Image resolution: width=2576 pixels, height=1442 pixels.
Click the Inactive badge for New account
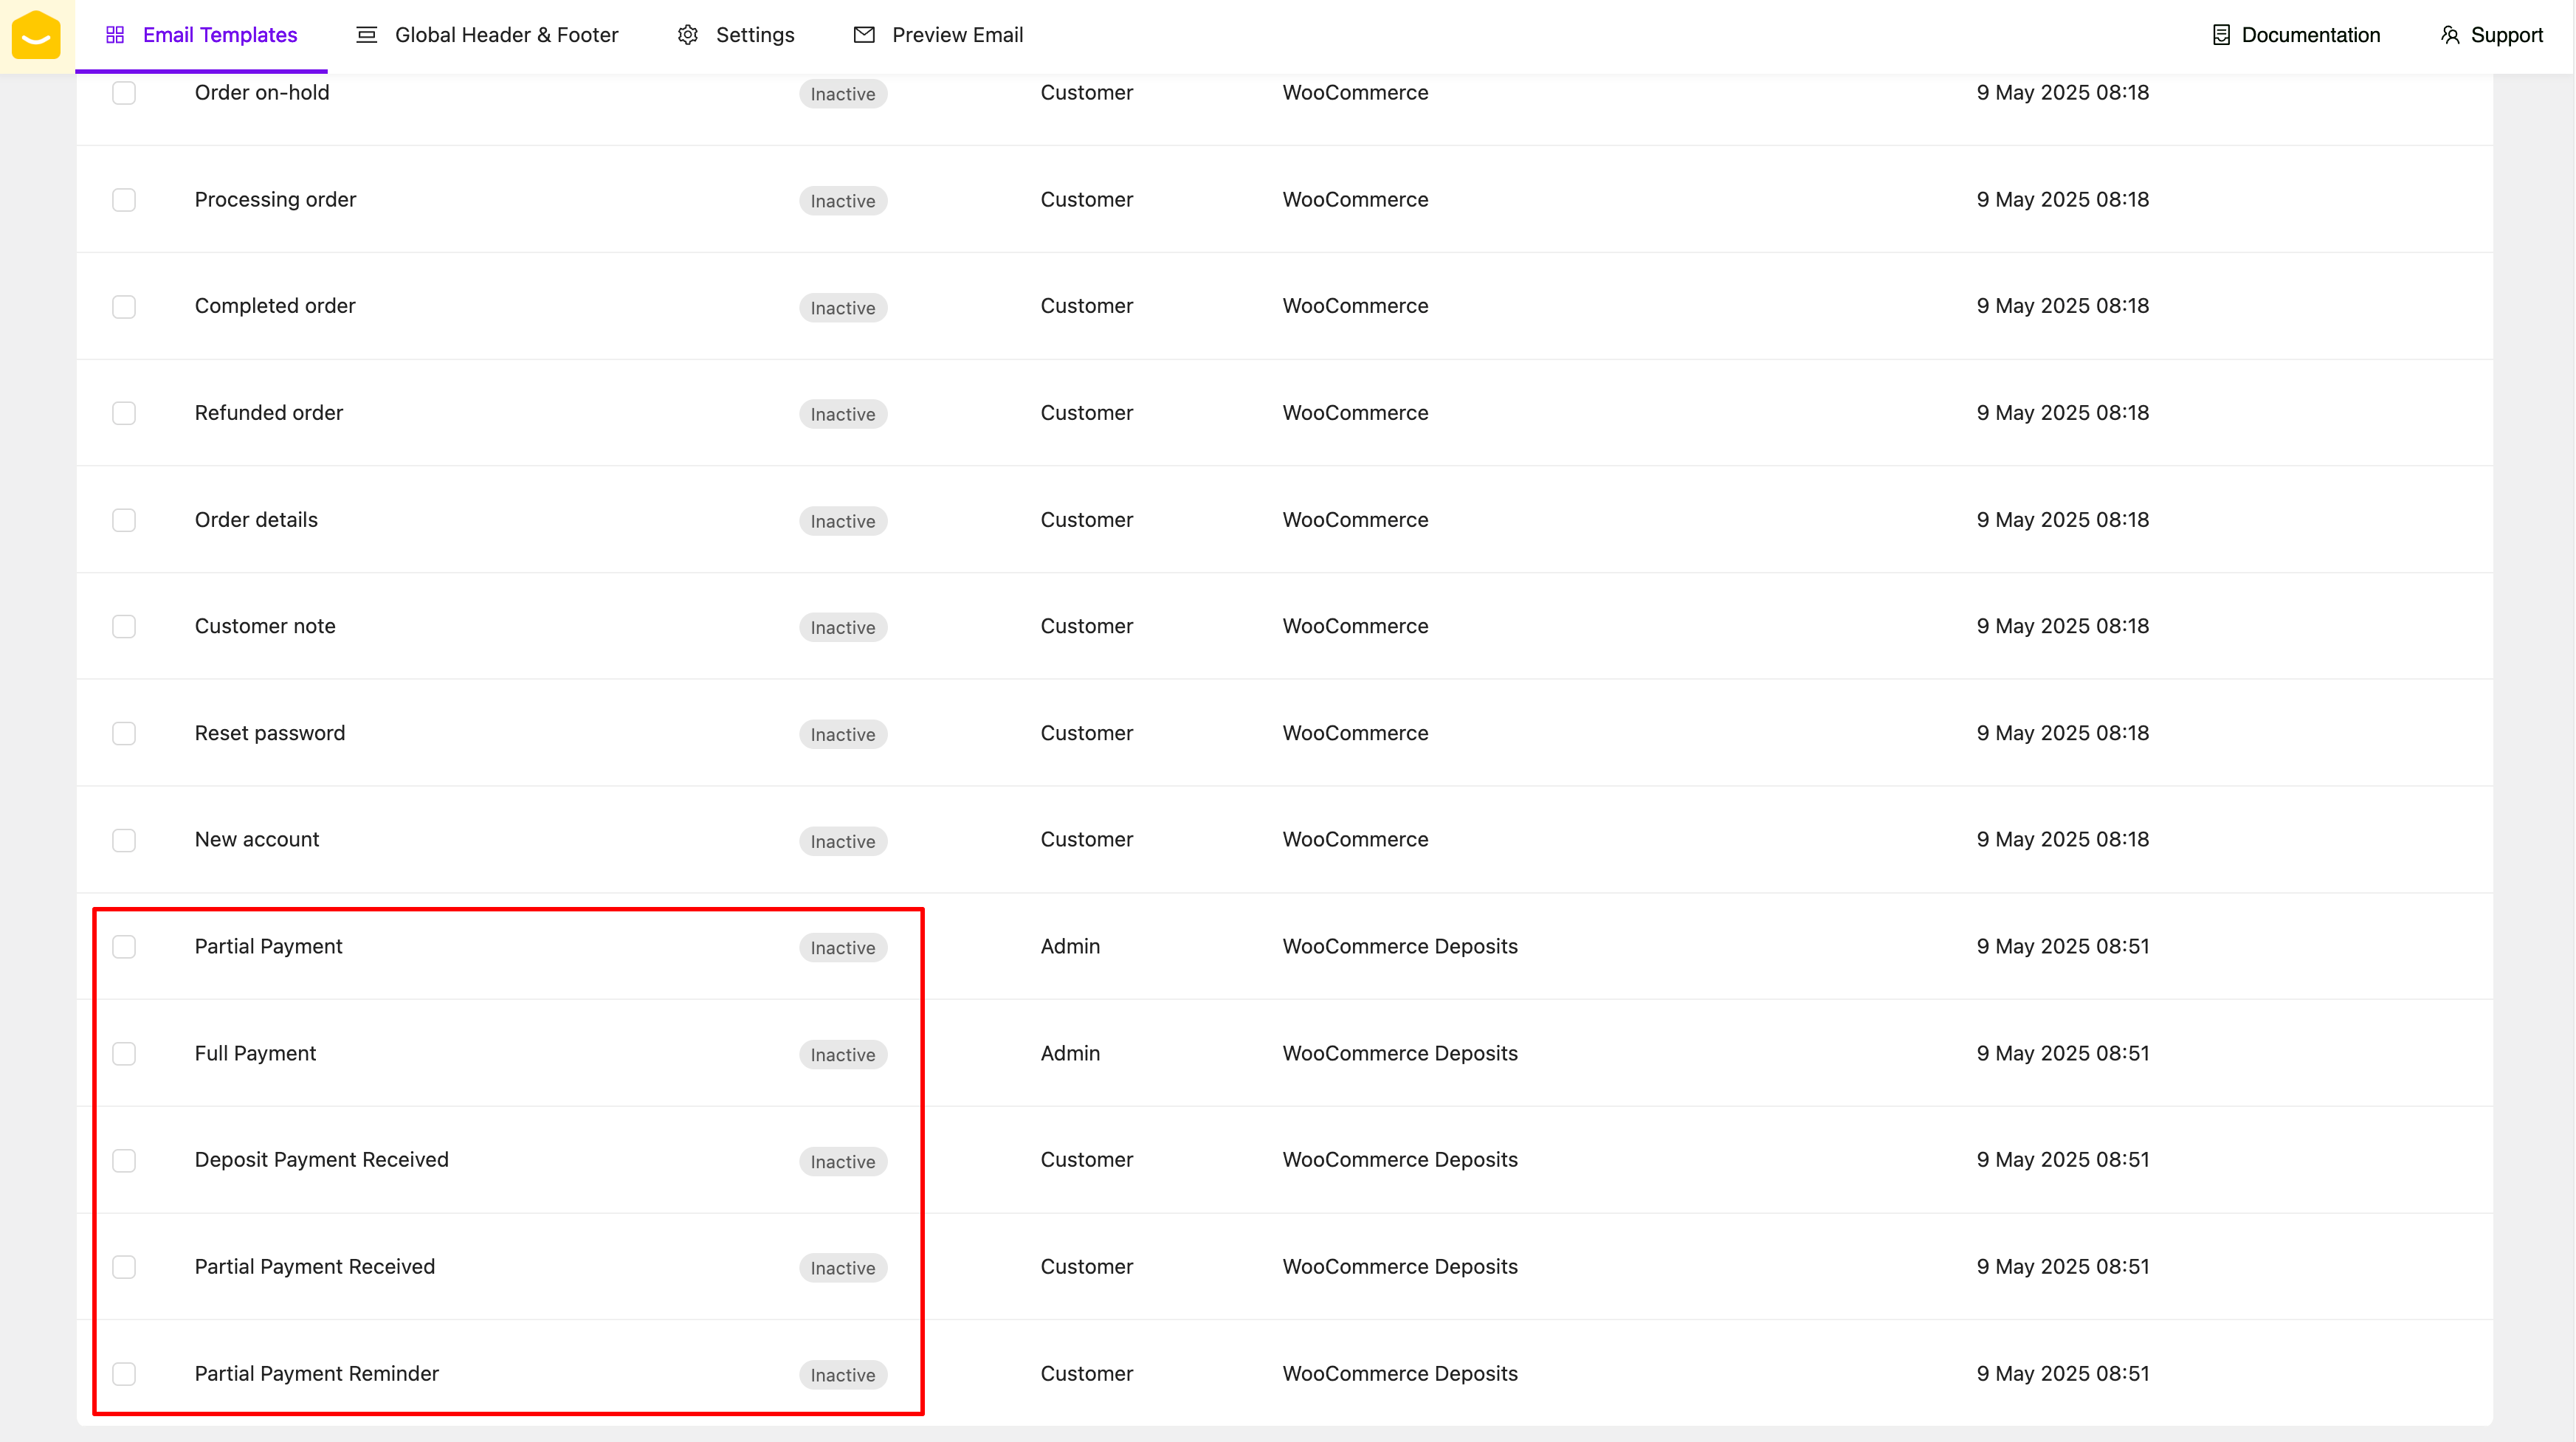coord(842,842)
